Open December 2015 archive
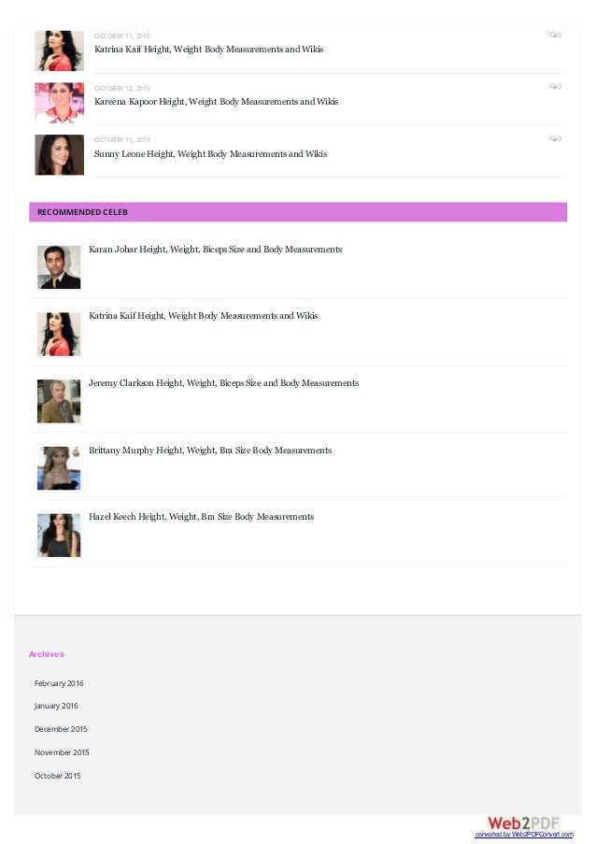This screenshot has height=844, width=596. click(x=61, y=729)
